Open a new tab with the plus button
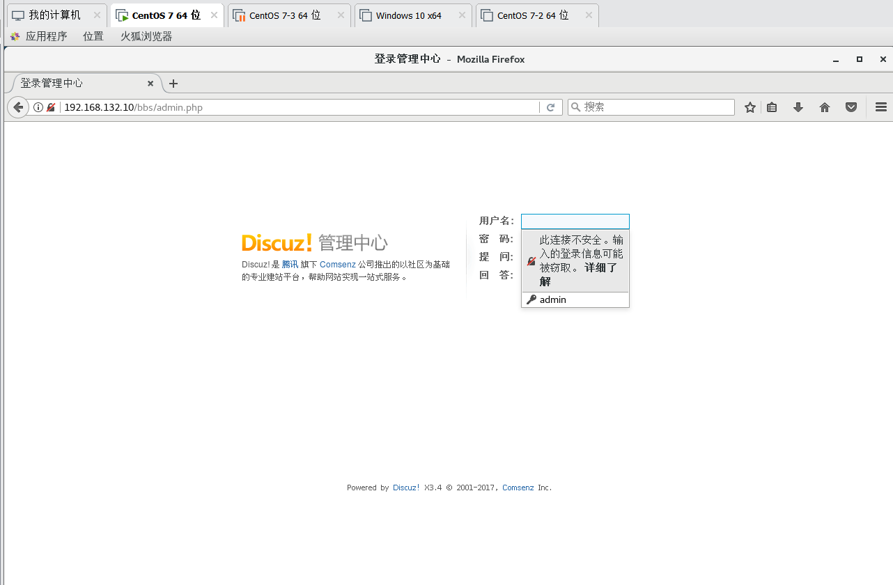 (173, 84)
